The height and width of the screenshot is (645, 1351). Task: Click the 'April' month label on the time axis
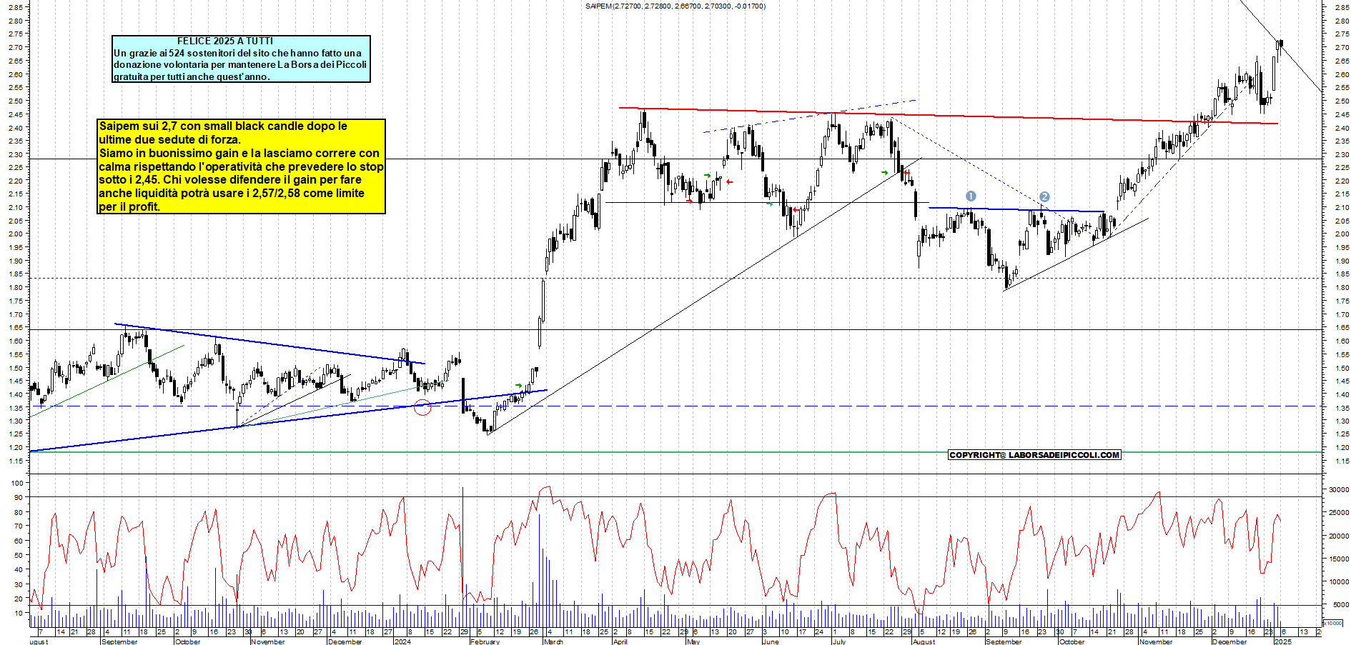[620, 641]
